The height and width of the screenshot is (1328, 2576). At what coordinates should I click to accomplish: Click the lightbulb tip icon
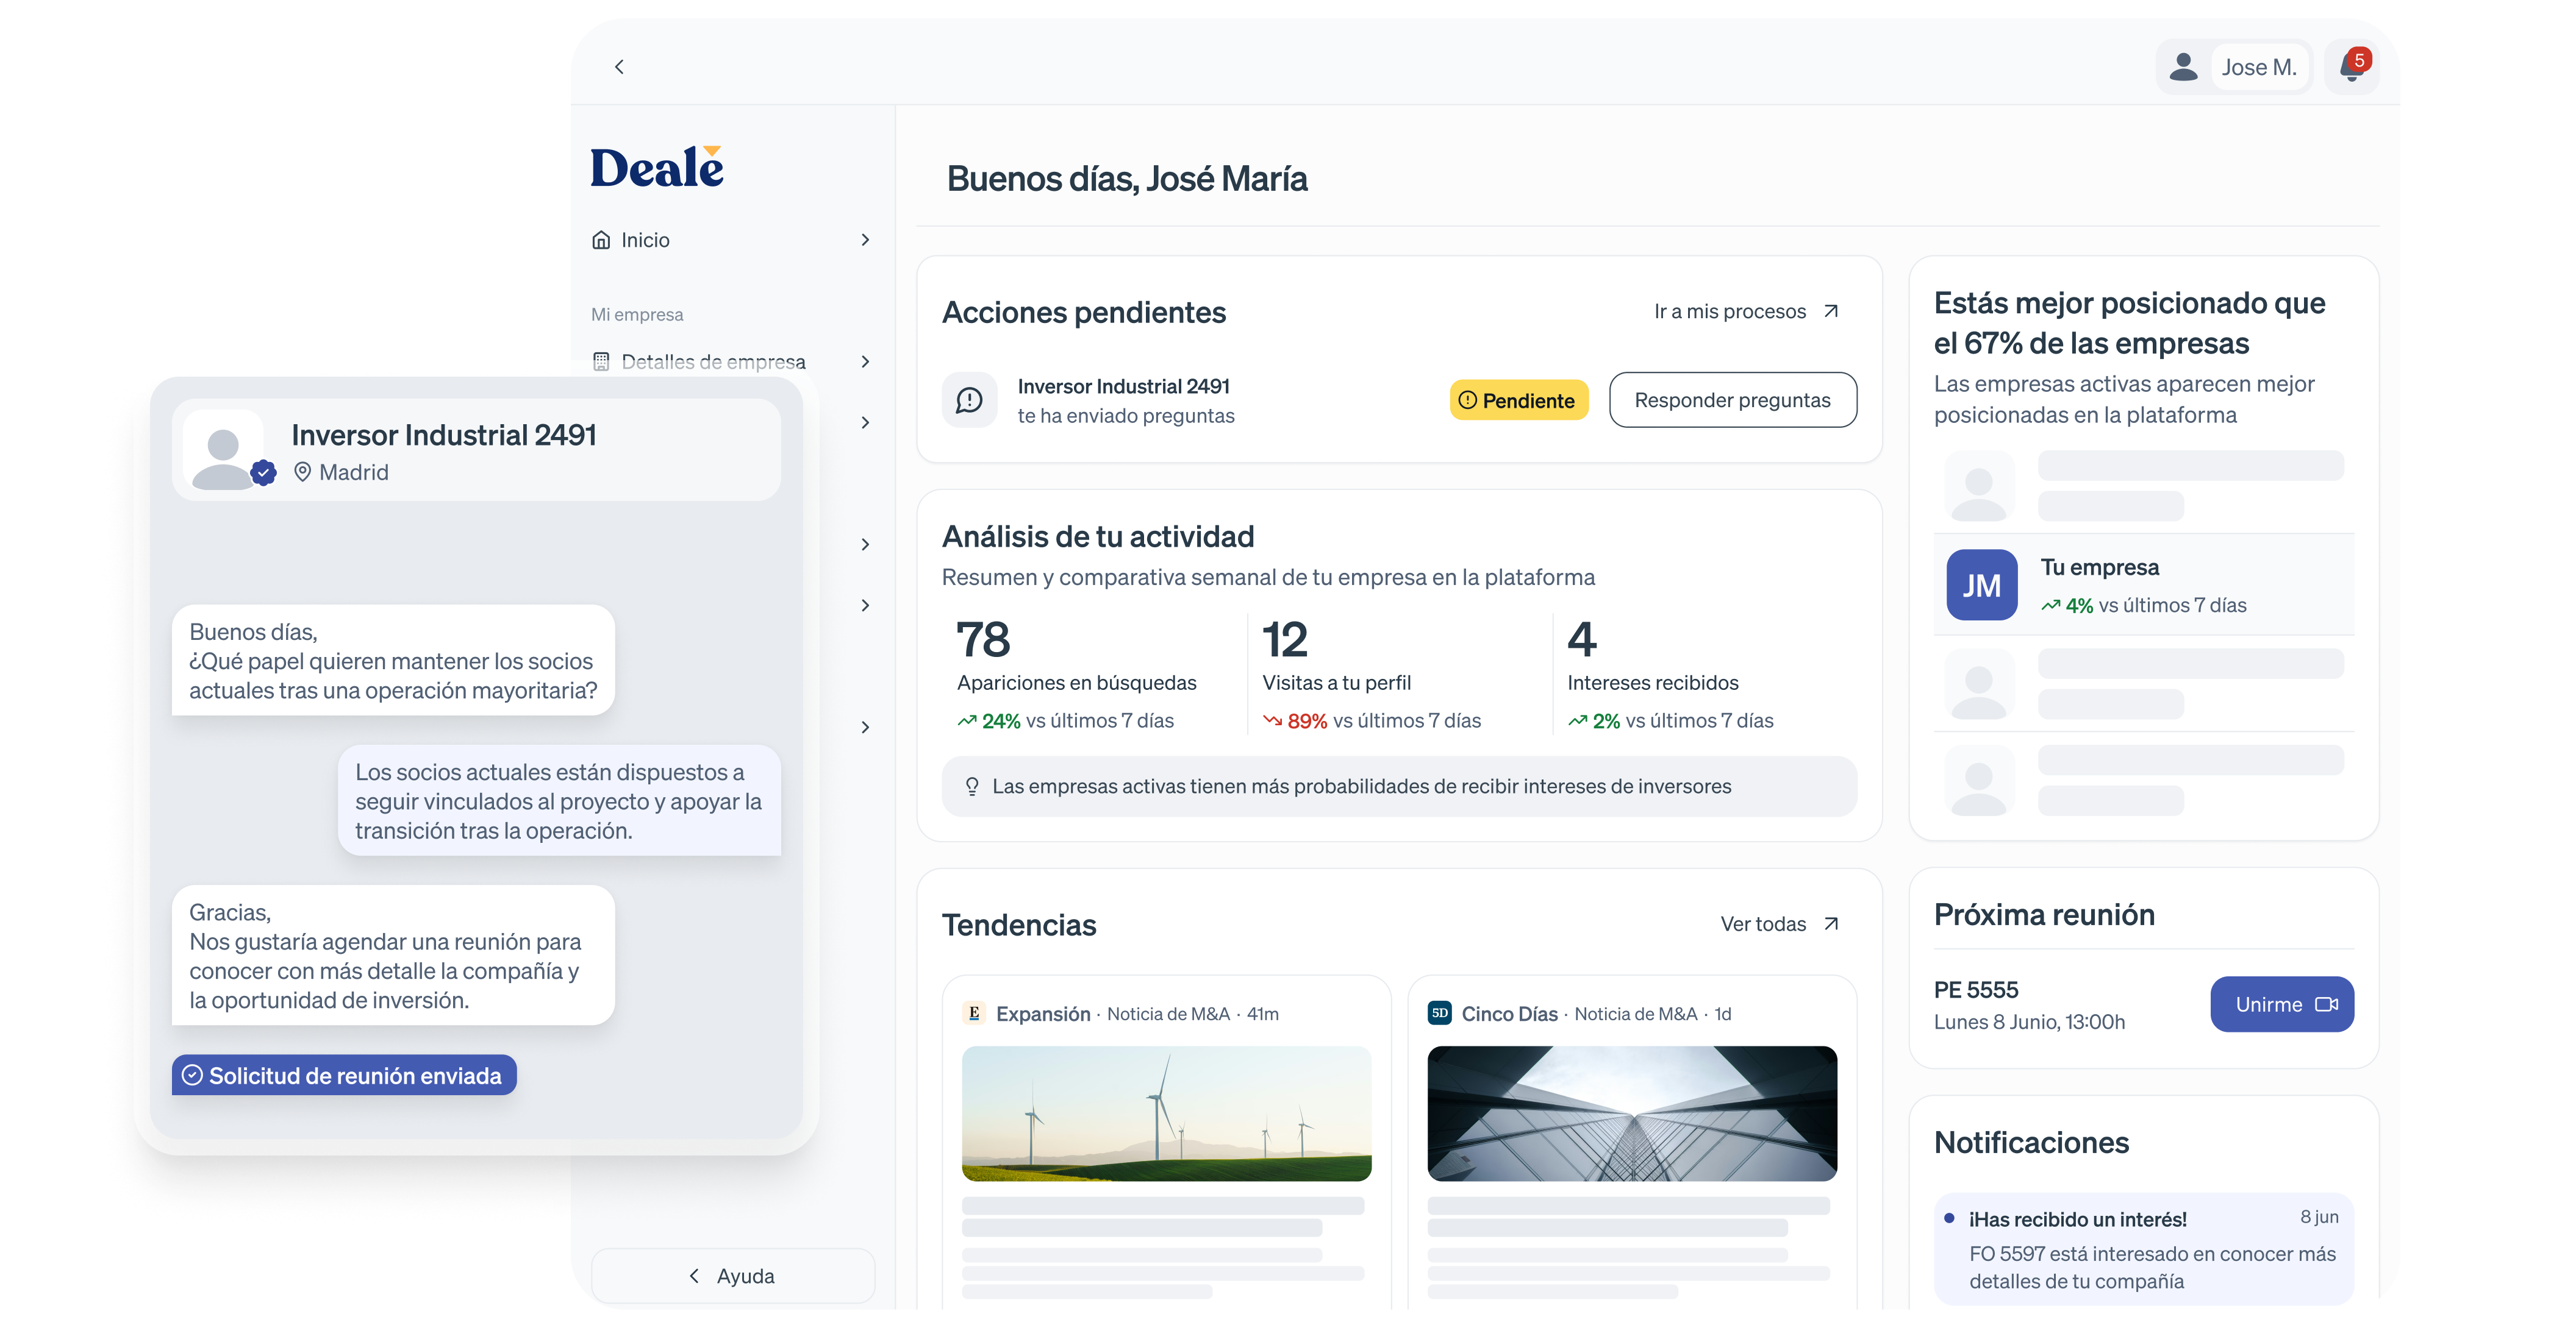click(971, 787)
